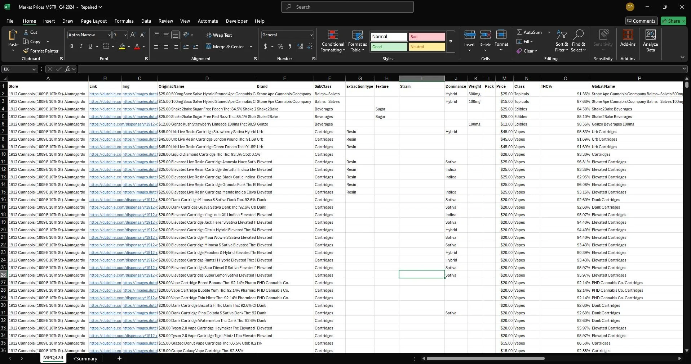The width and height of the screenshot is (691, 364).
Task: Toggle Bold formatting
Action: [x=72, y=46]
